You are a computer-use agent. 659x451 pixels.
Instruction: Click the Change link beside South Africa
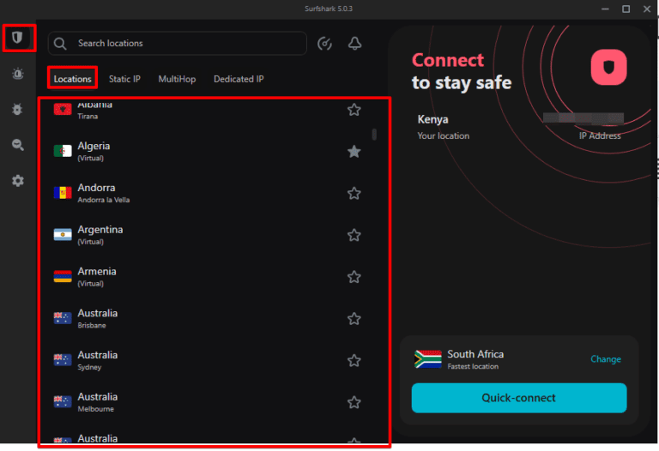[x=605, y=359]
